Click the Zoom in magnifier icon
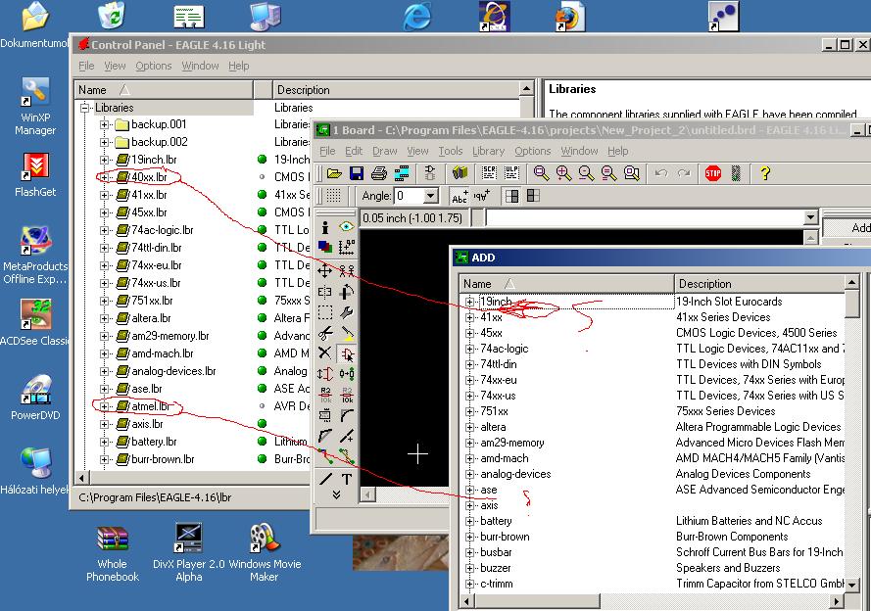Image resolution: width=871 pixels, height=611 pixels. [x=563, y=173]
